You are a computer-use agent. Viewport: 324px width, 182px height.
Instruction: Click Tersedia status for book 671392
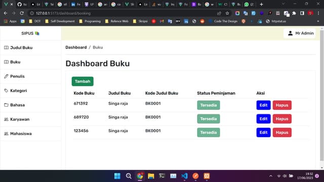[208, 105]
